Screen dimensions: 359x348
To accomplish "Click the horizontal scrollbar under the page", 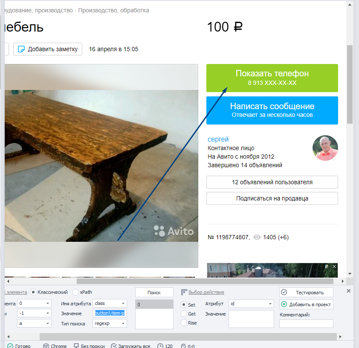I will pyautogui.click(x=205, y=281).
